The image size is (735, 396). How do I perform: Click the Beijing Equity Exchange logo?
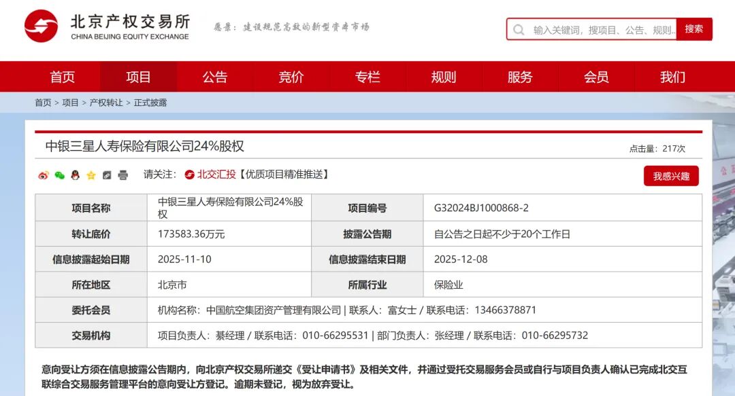[x=41, y=26]
